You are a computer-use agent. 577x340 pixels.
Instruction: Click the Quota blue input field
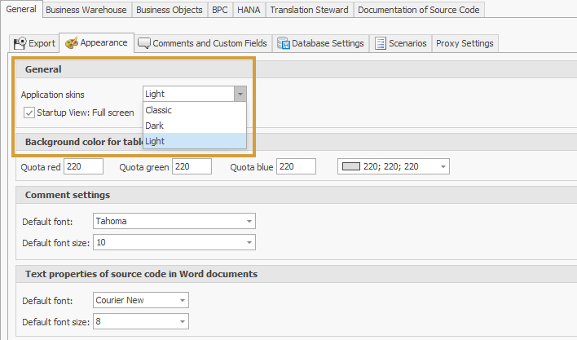297,166
